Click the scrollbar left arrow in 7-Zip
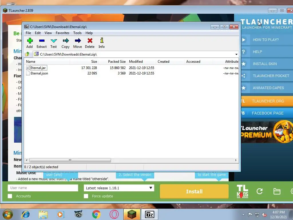293x220 pixels. [27, 160]
